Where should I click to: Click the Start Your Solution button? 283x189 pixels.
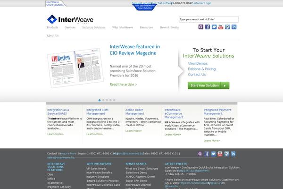click(208, 86)
